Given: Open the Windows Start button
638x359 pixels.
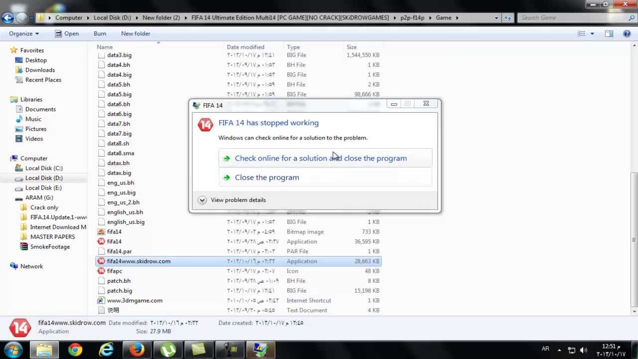Looking at the screenshot, I should click(x=13, y=350).
